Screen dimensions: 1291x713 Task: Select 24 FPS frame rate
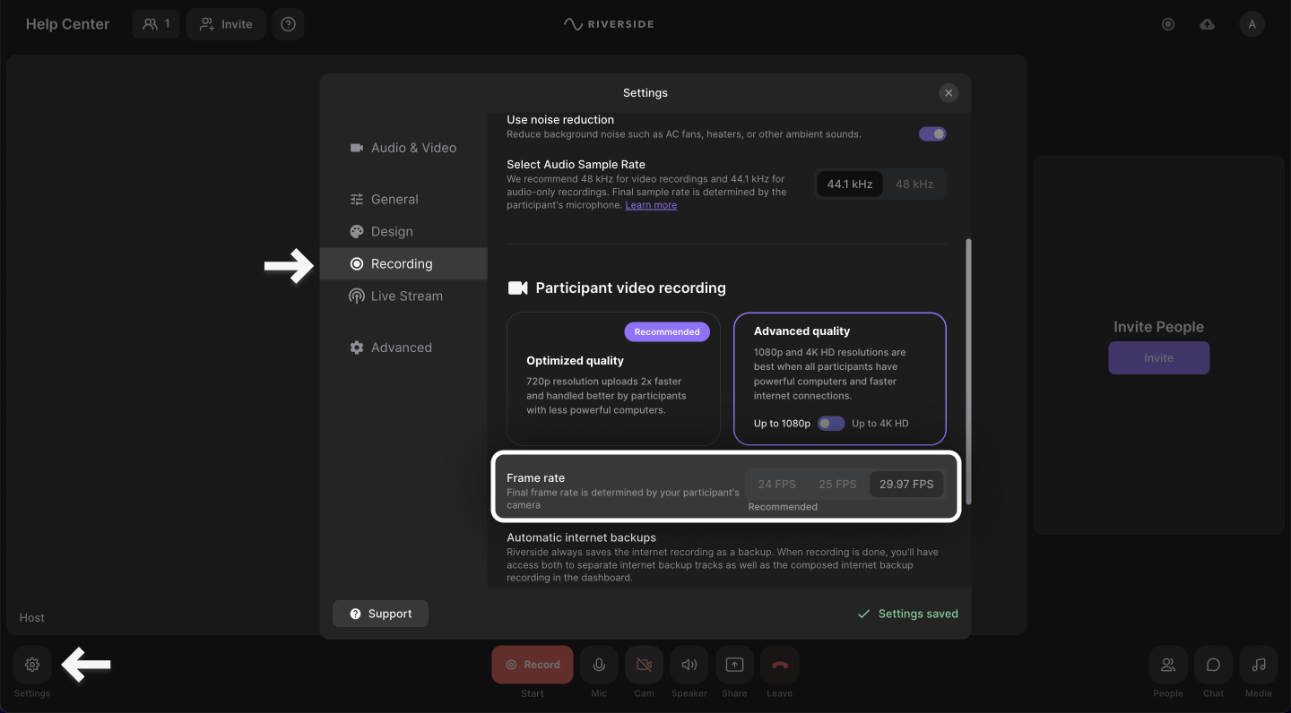coord(776,484)
